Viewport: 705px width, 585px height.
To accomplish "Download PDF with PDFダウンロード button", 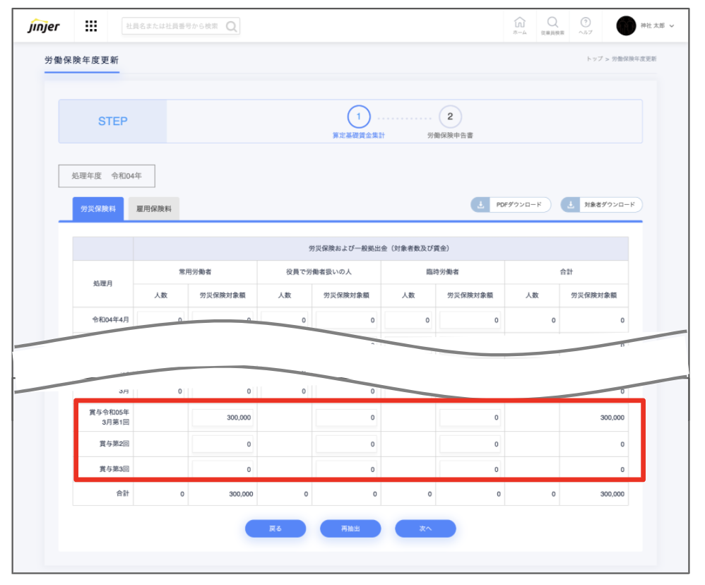I will click(x=511, y=205).
